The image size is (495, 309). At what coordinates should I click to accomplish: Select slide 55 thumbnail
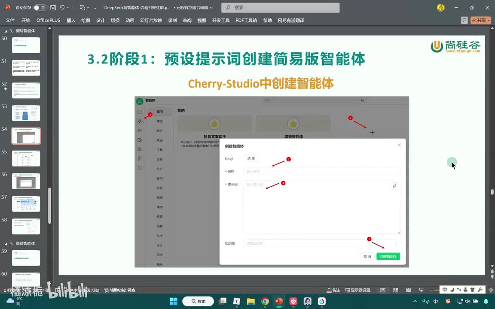tap(26, 158)
